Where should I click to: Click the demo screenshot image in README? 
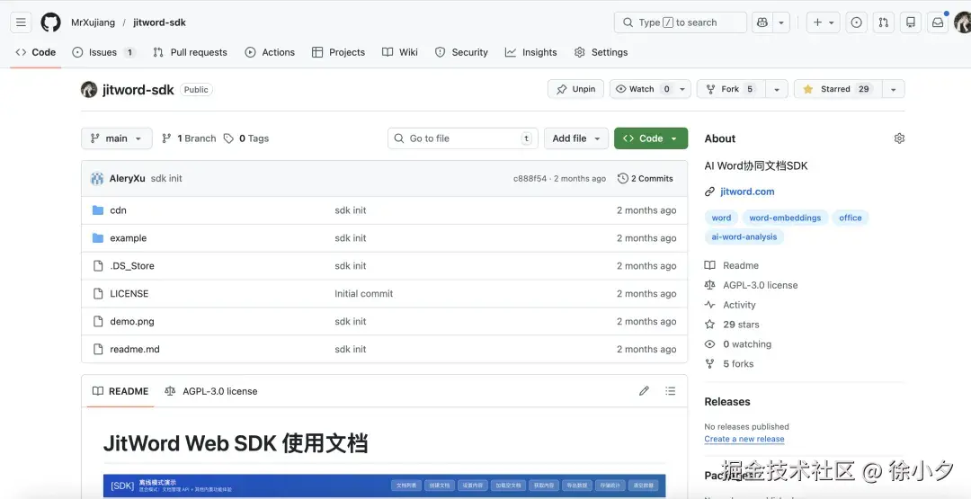pos(385,486)
